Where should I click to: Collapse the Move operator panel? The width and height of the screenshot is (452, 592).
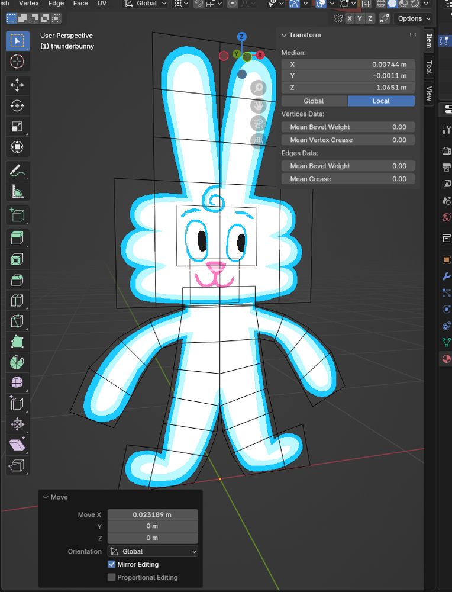click(x=46, y=497)
